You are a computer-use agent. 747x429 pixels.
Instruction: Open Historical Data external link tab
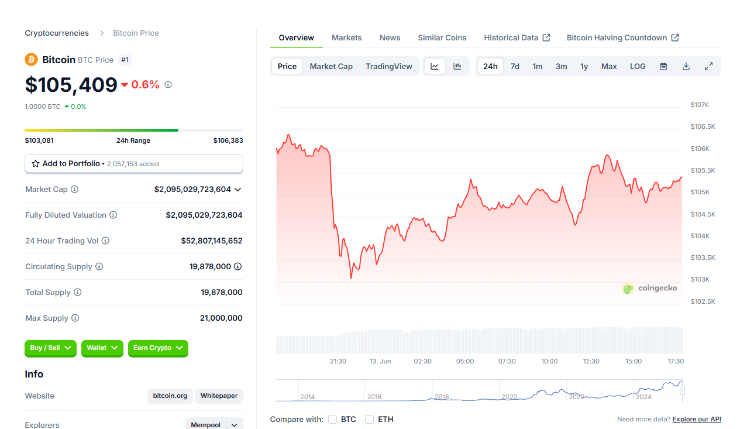coord(517,37)
